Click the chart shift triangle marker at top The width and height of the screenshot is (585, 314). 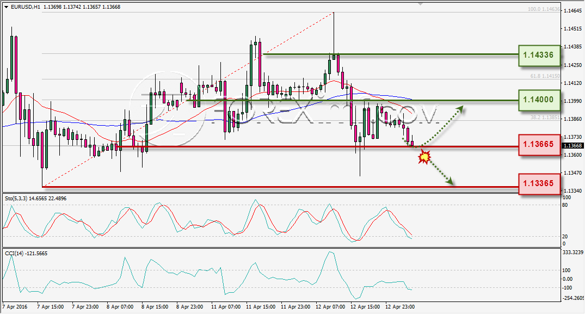pos(421,4)
